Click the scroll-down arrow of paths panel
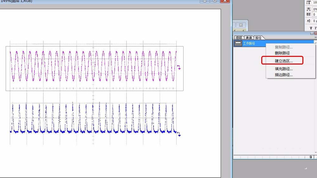 316,153
